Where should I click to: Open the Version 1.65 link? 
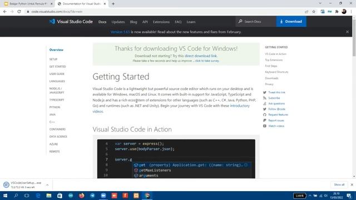tap(120, 32)
